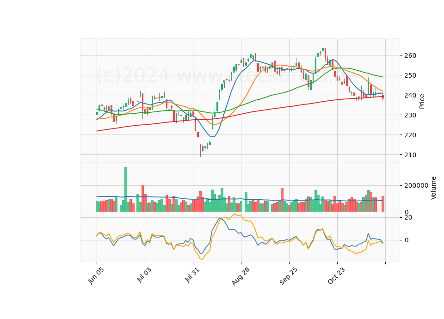
Task: Click the 210 price axis label
Action: click(x=410, y=155)
